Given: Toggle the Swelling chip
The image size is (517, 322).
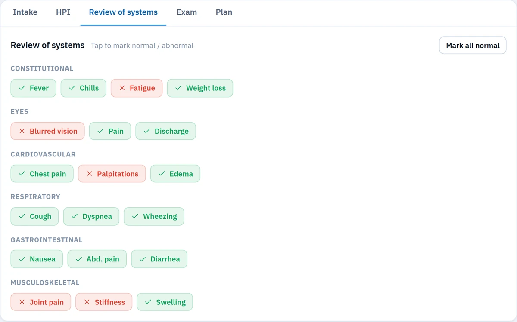Looking at the screenshot, I should pyautogui.click(x=165, y=302).
